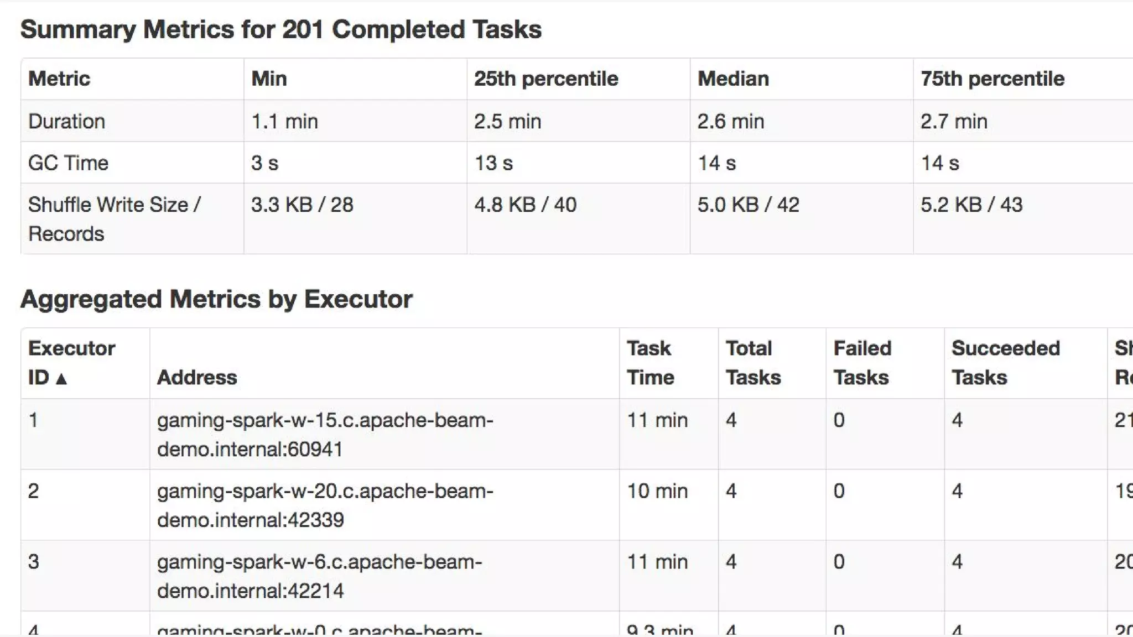1133x637 pixels.
Task: Click the 25th percentile column header
Action: [x=546, y=79]
